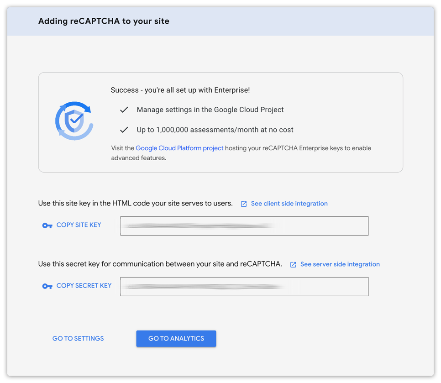The height and width of the screenshot is (383, 441).
Task: Click the checkmark next to 1,000,000 assessments
Action: (124, 130)
